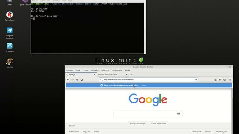Click Estou com sorte button
The image size is (239, 134).
158,124
